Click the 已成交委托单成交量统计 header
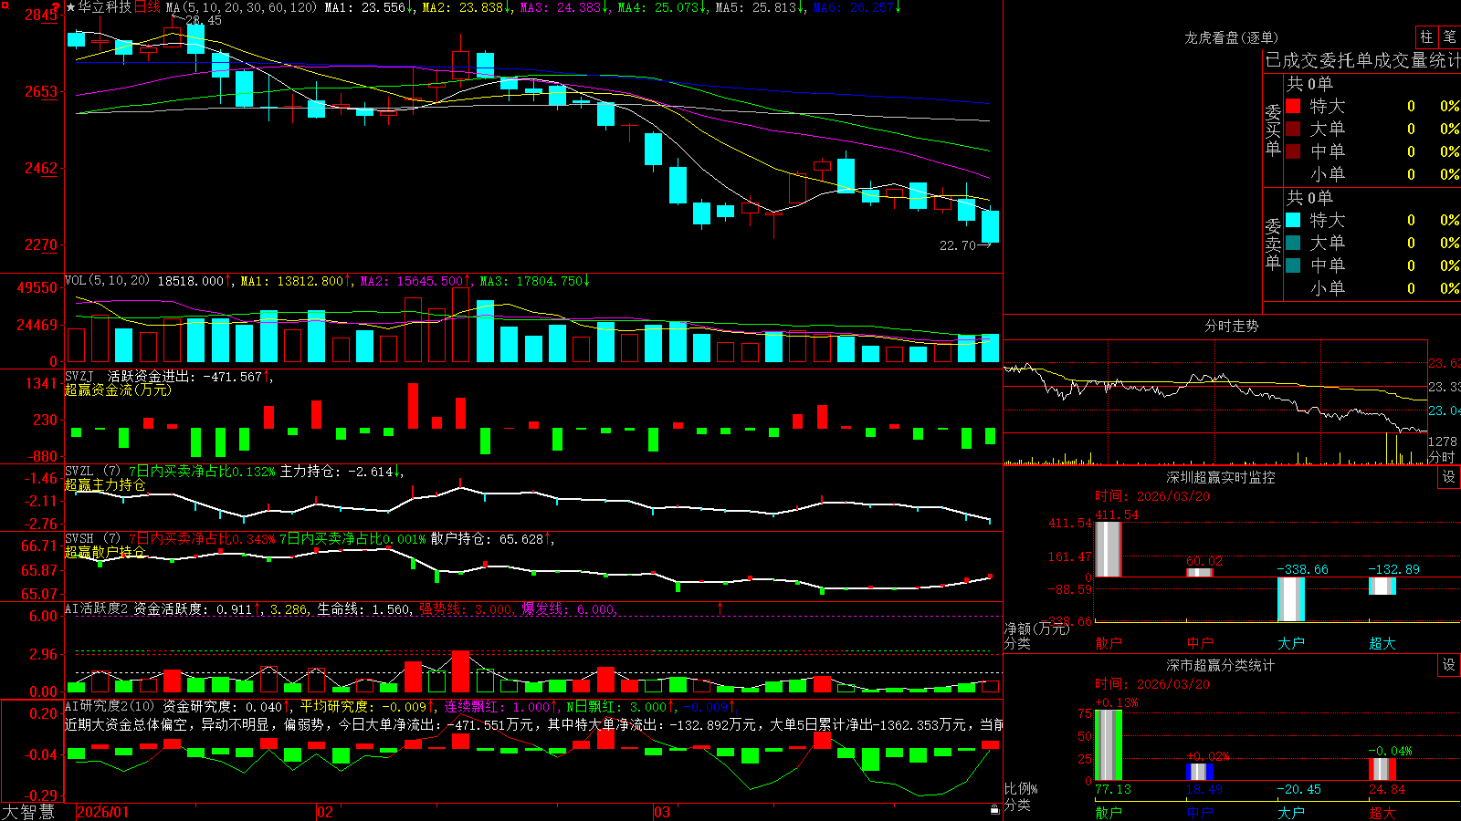Screen dimensions: 1461x821 tap(1362, 60)
